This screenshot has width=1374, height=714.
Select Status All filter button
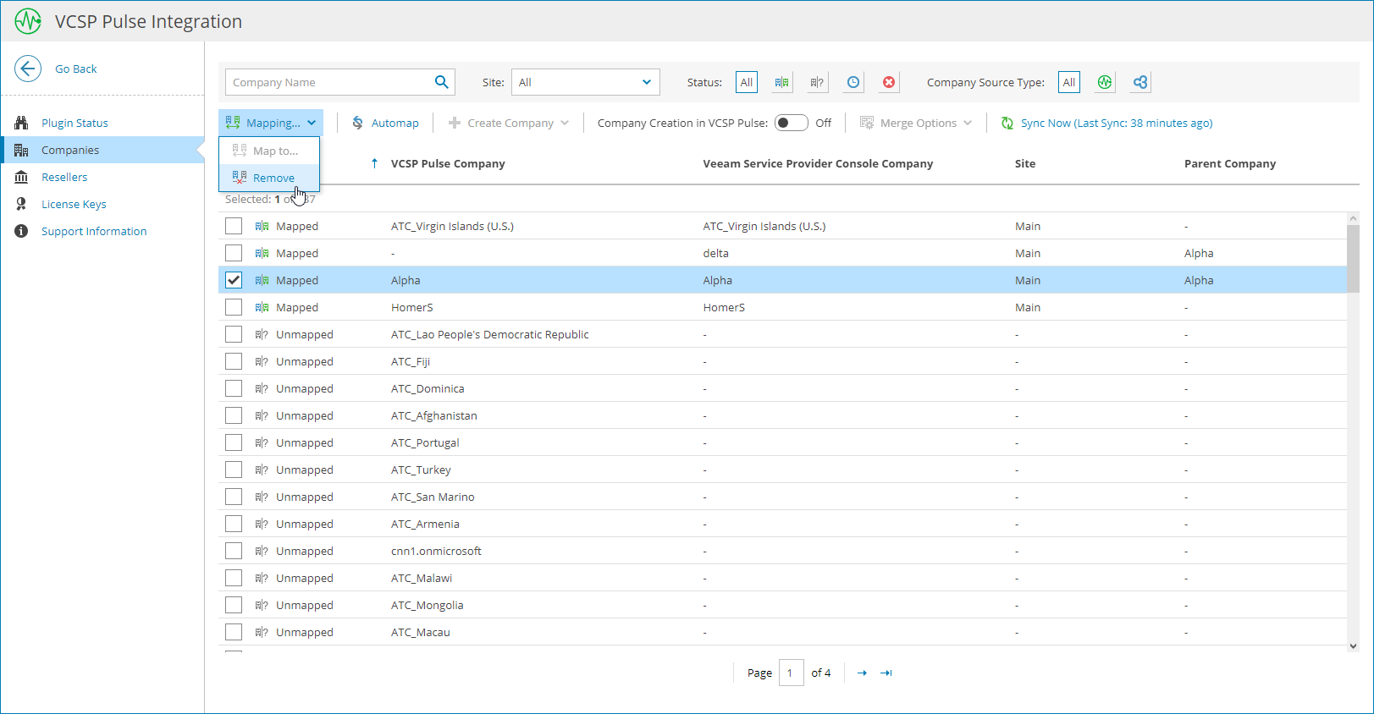746,82
